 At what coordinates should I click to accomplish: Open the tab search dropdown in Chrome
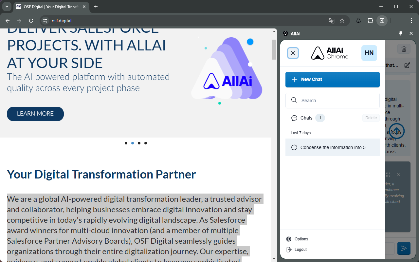pyautogui.click(x=7, y=7)
